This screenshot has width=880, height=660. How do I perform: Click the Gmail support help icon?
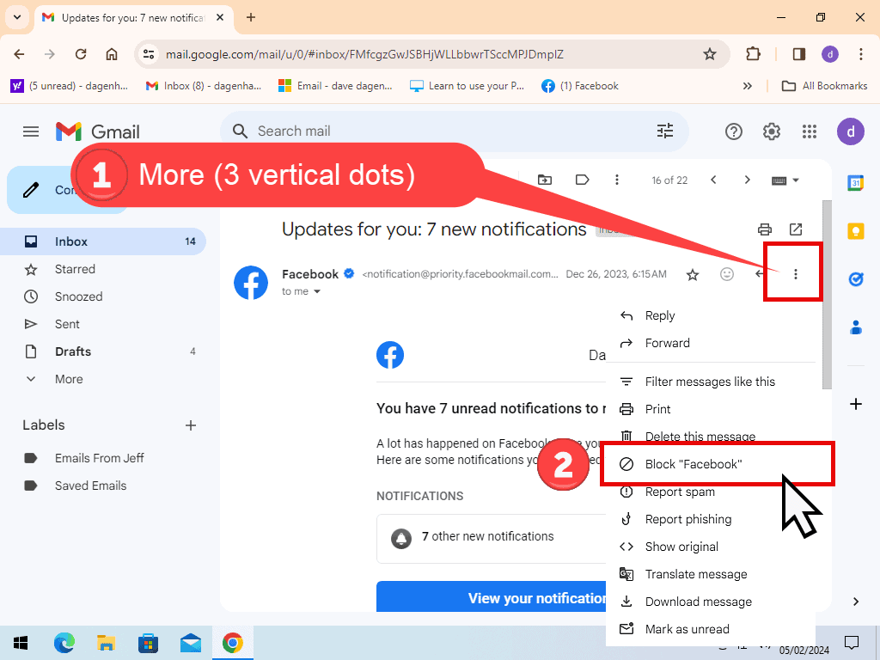tap(733, 131)
